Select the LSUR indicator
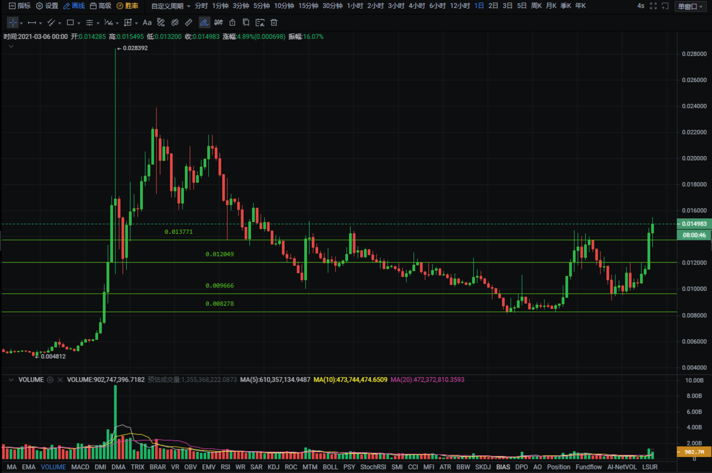 click(650, 467)
